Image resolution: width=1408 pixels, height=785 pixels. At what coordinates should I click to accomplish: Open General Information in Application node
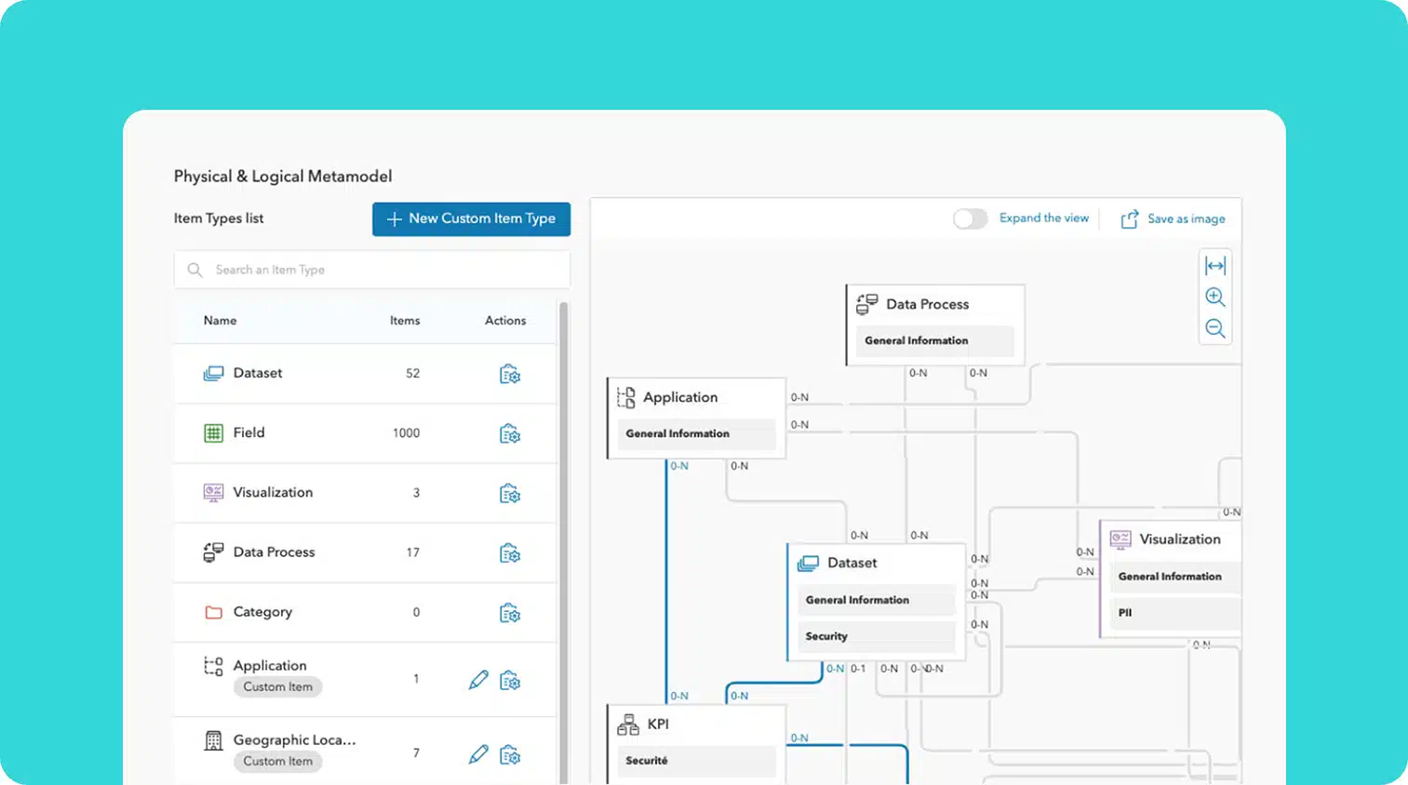[695, 433]
